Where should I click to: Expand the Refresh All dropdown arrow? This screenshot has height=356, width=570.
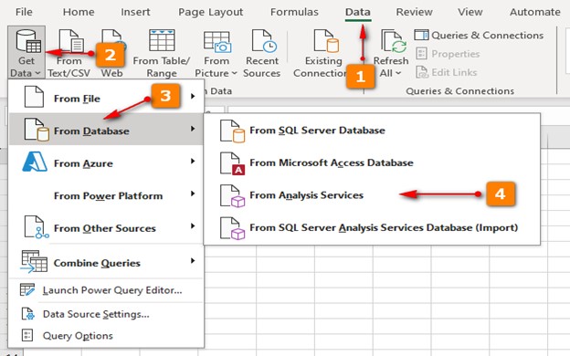click(x=399, y=73)
